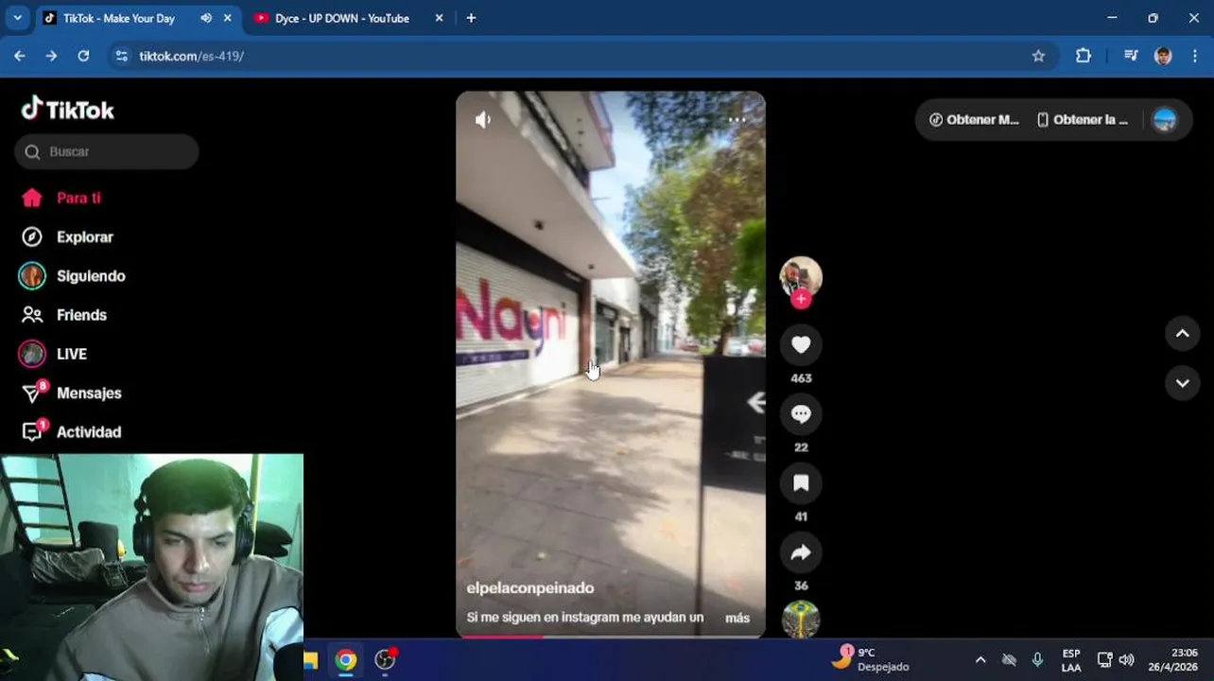Switch to the Dyce - UP DOWN YouTube tab
This screenshot has height=681, width=1214.
coord(341,18)
